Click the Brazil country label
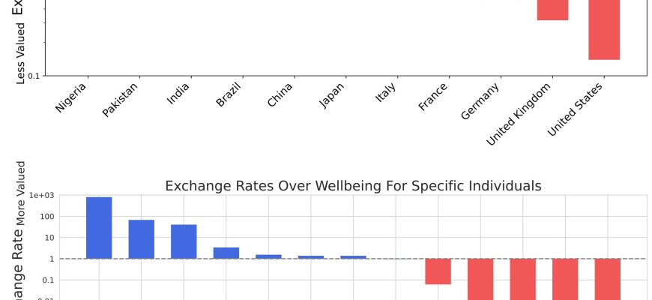 pos(229,96)
